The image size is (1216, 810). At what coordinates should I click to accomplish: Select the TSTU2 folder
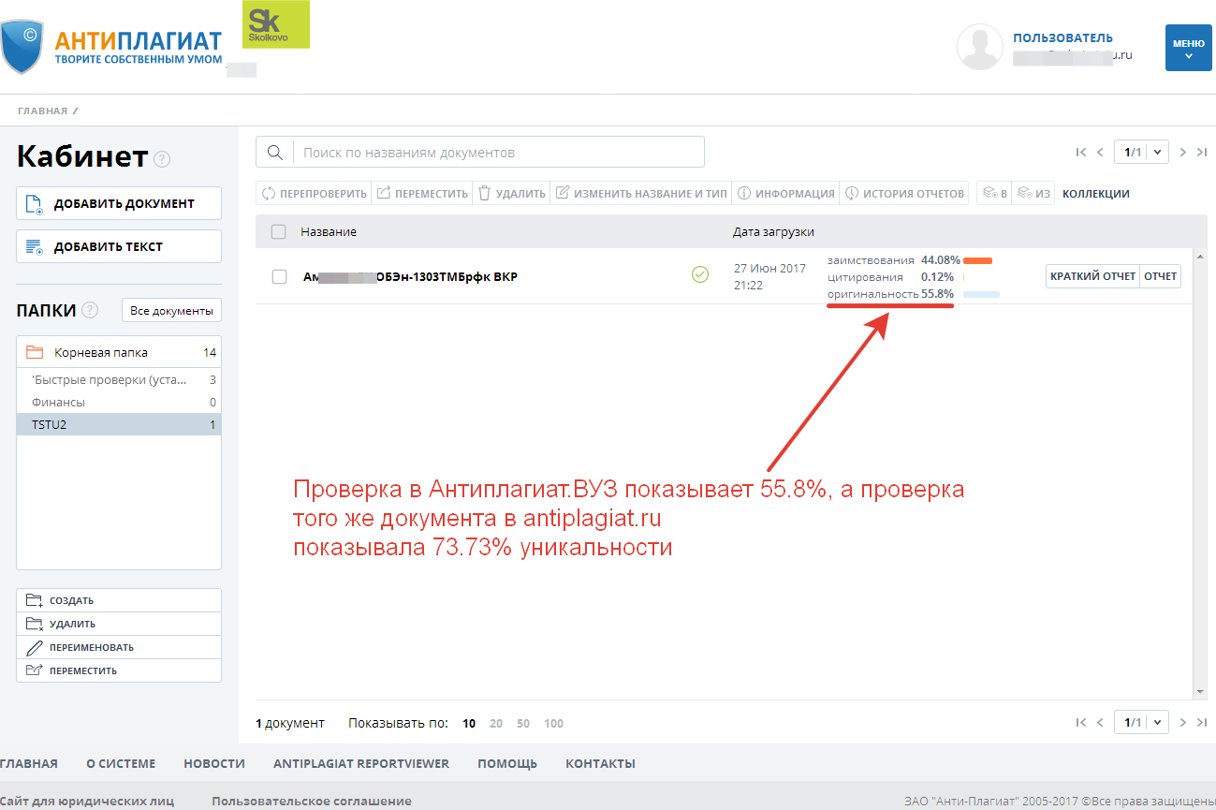tap(119, 424)
